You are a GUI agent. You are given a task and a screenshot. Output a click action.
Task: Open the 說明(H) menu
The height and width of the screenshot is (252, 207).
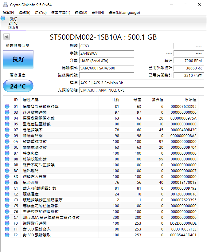pos(98,13)
